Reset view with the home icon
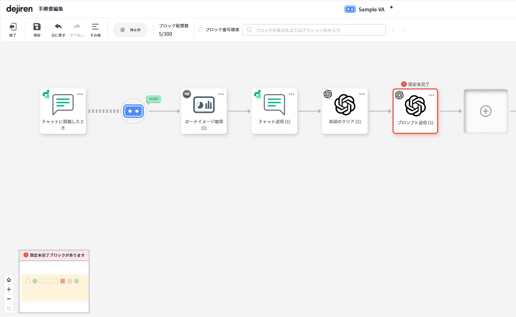Viewport: 516px width, 317px height. tap(9, 280)
